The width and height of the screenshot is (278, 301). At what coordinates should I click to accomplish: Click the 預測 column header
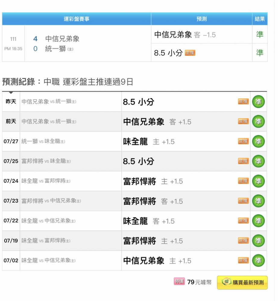[x=201, y=19]
